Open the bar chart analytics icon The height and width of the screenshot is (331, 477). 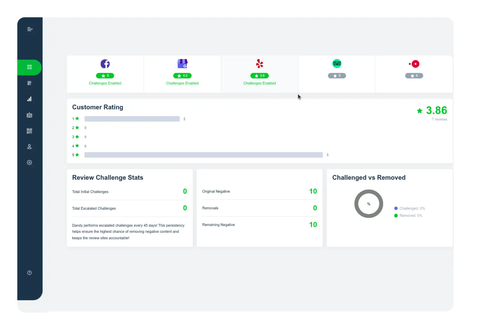coord(29,99)
